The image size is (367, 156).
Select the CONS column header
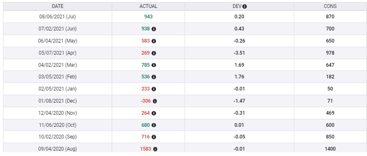pyautogui.click(x=330, y=6)
